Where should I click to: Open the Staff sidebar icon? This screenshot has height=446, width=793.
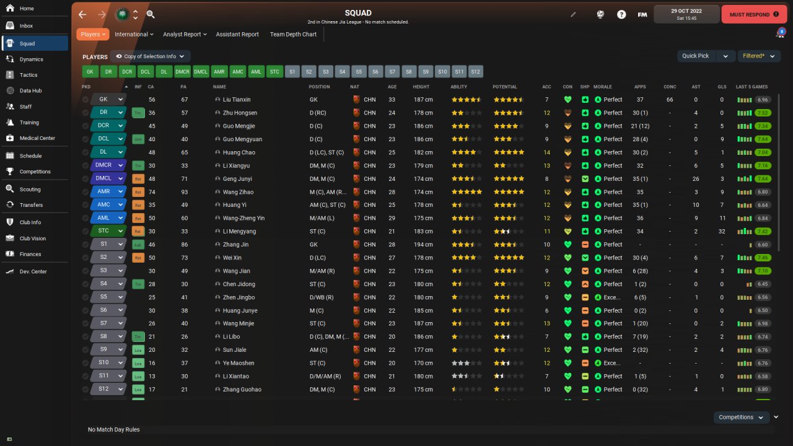point(10,107)
